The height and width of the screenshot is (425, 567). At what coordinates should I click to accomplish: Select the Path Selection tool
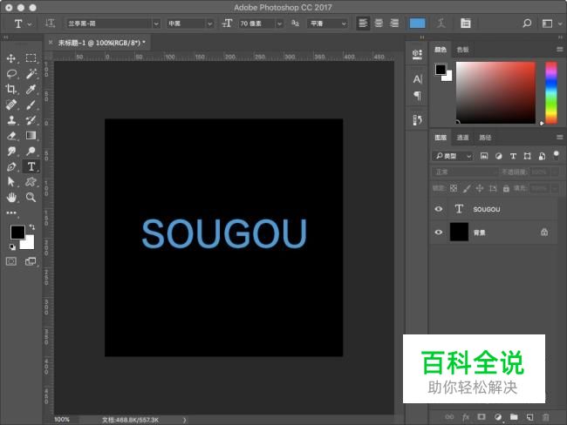11,182
